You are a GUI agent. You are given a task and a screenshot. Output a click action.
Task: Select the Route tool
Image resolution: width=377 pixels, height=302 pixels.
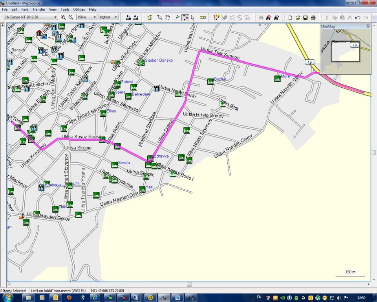(x=185, y=17)
